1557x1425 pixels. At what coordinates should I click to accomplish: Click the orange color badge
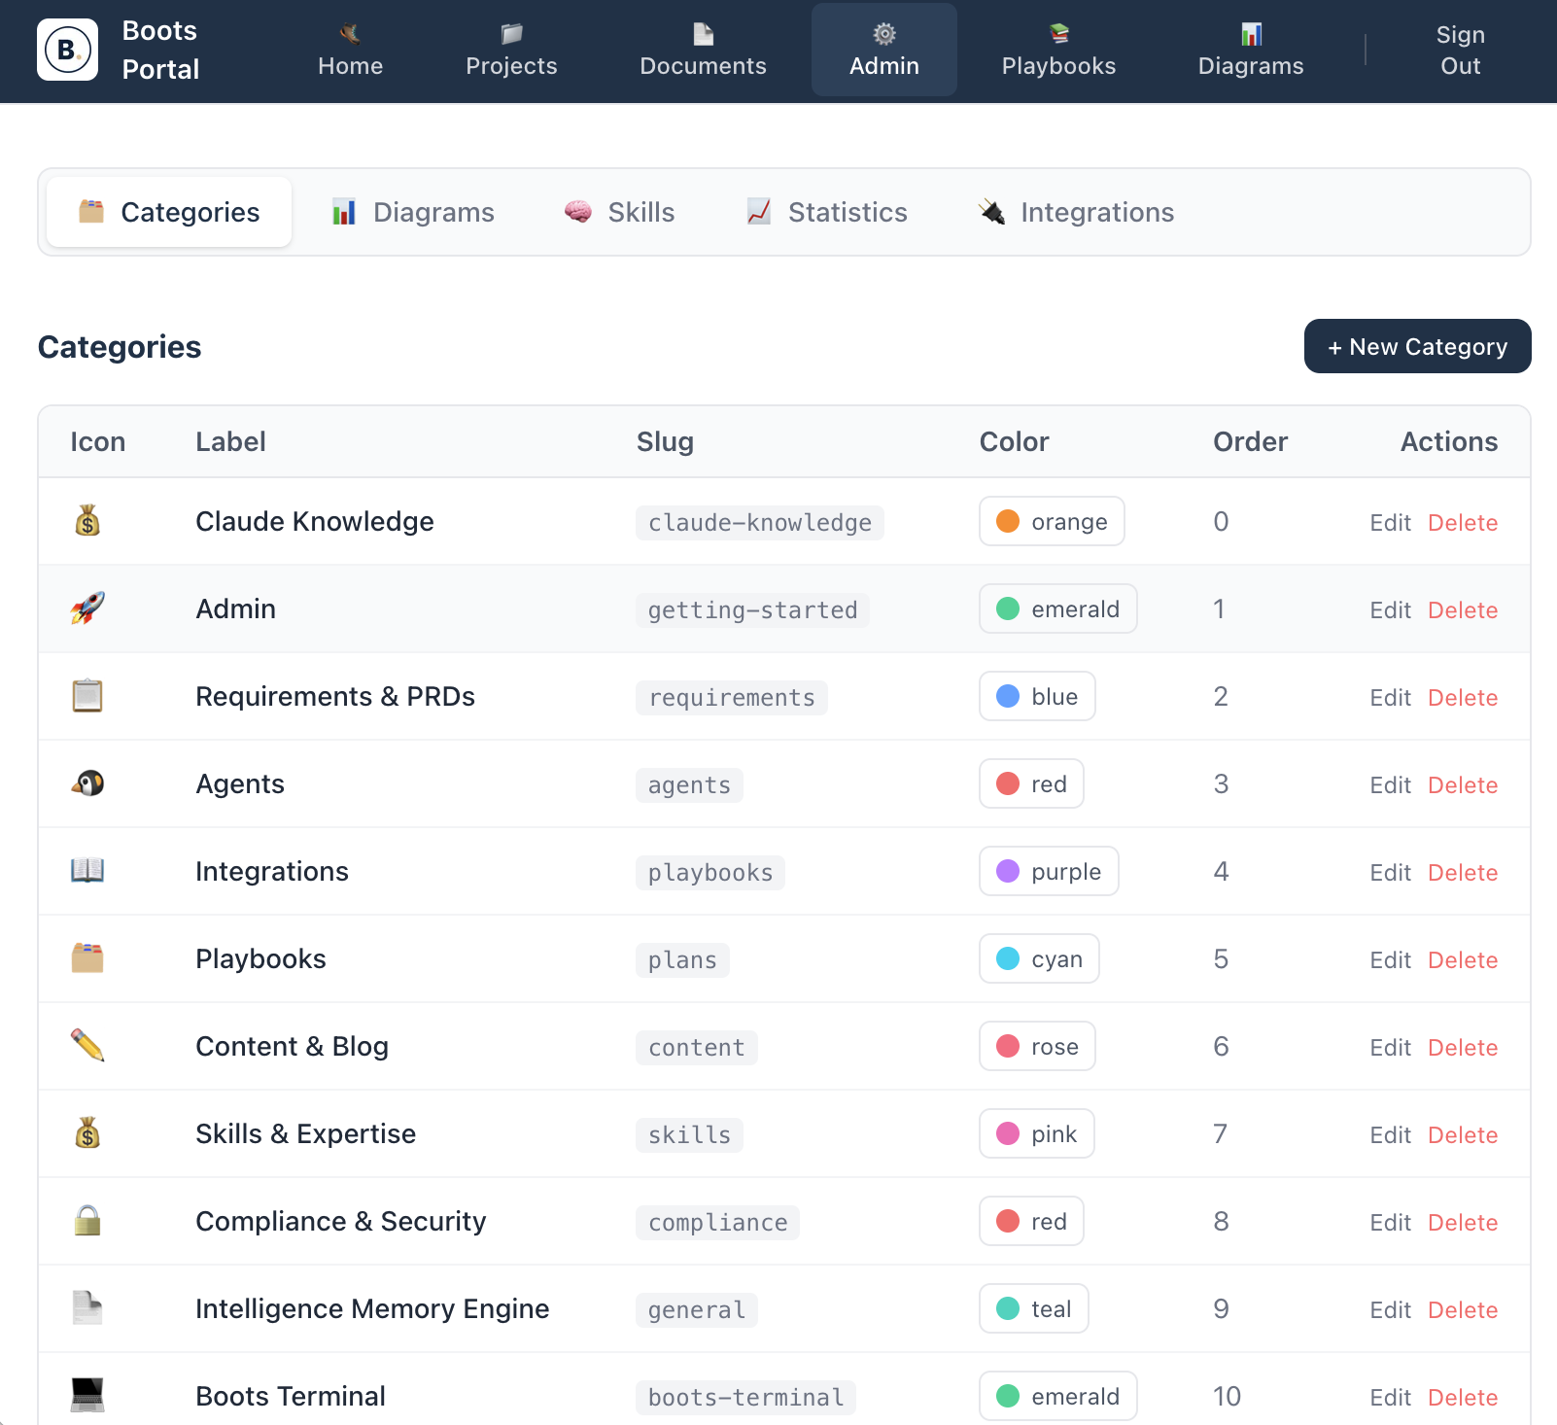1052,521
